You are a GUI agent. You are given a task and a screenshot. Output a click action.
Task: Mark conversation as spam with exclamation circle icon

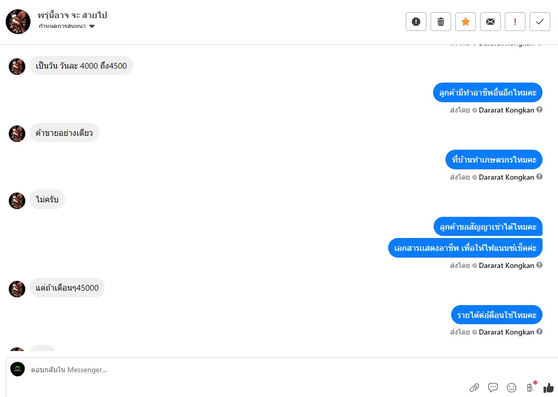[x=416, y=22]
